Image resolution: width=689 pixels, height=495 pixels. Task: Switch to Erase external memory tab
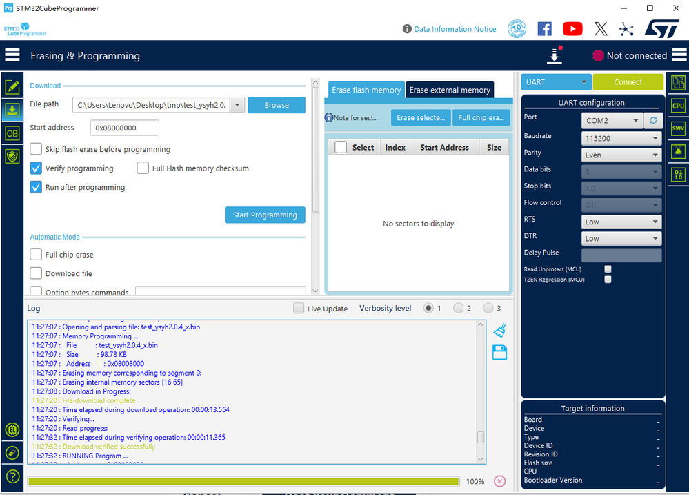[x=450, y=90]
